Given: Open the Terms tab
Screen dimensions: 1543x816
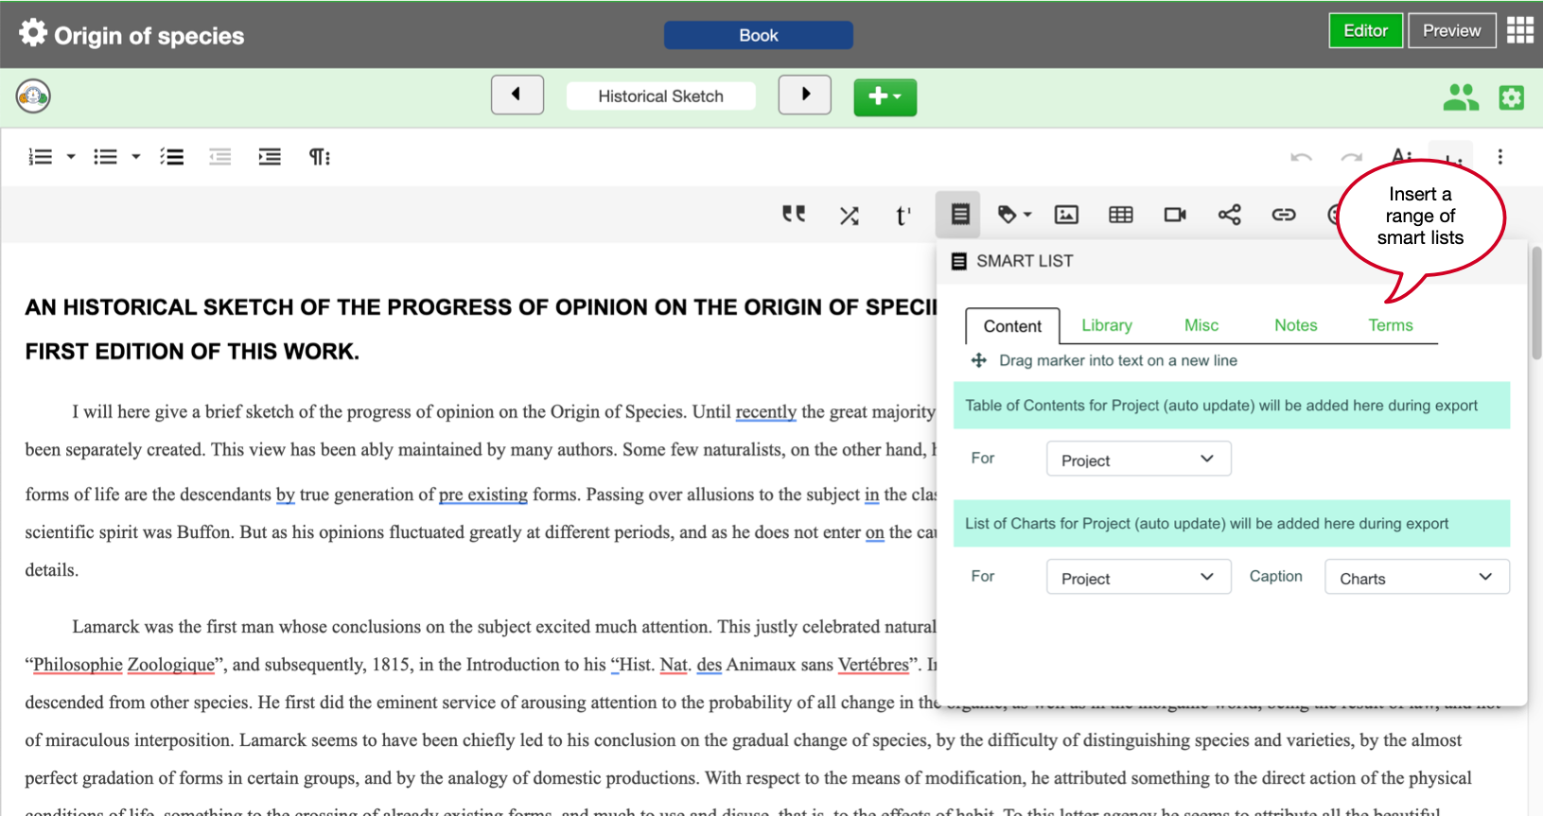Looking at the screenshot, I should click(x=1390, y=325).
